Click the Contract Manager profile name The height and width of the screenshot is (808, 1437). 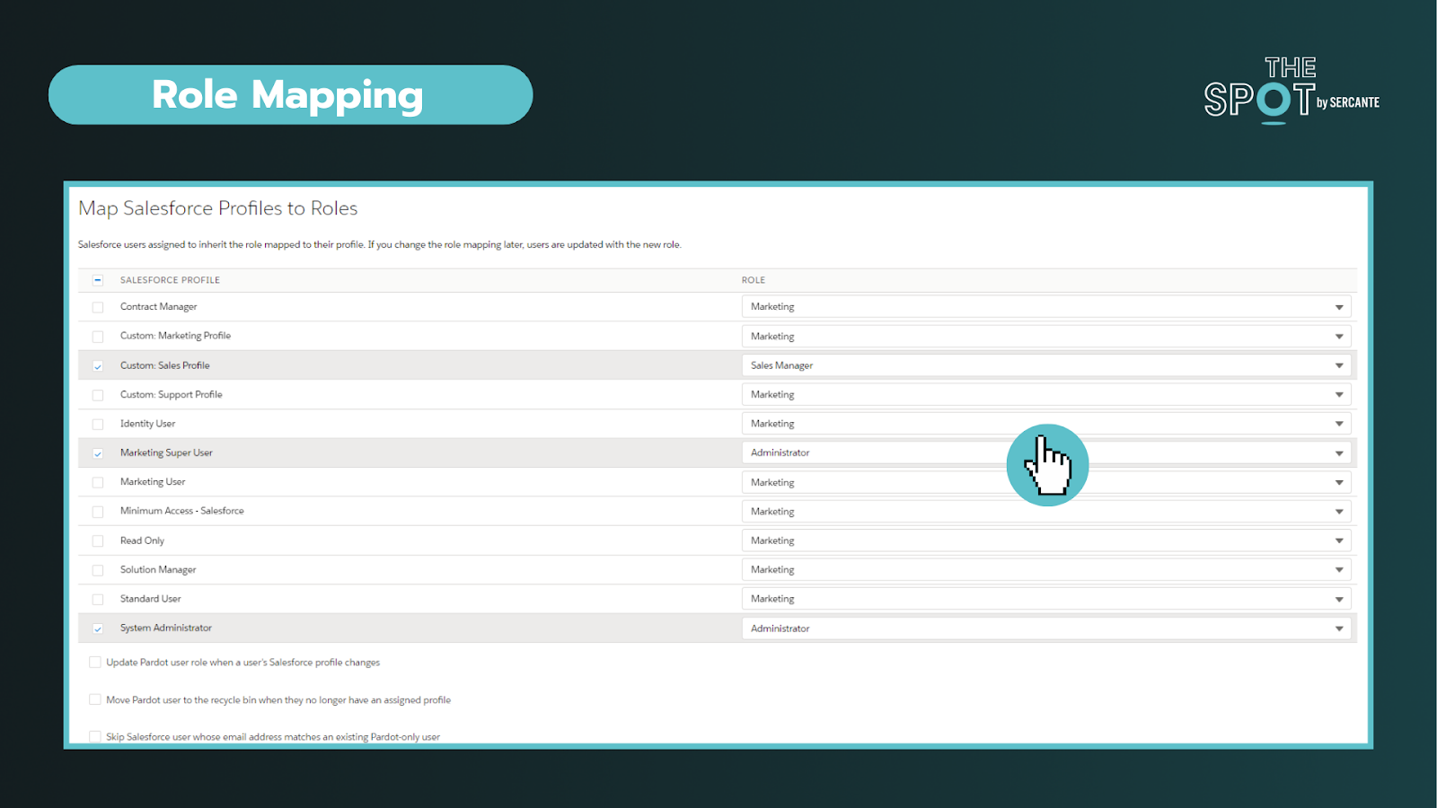click(158, 307)
